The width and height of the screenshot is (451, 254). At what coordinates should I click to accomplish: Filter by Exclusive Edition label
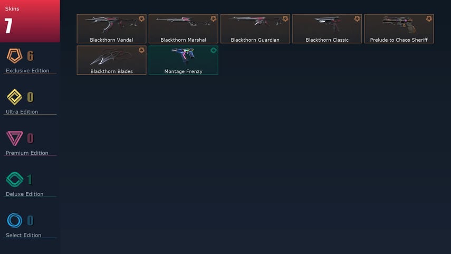[27, 71]
